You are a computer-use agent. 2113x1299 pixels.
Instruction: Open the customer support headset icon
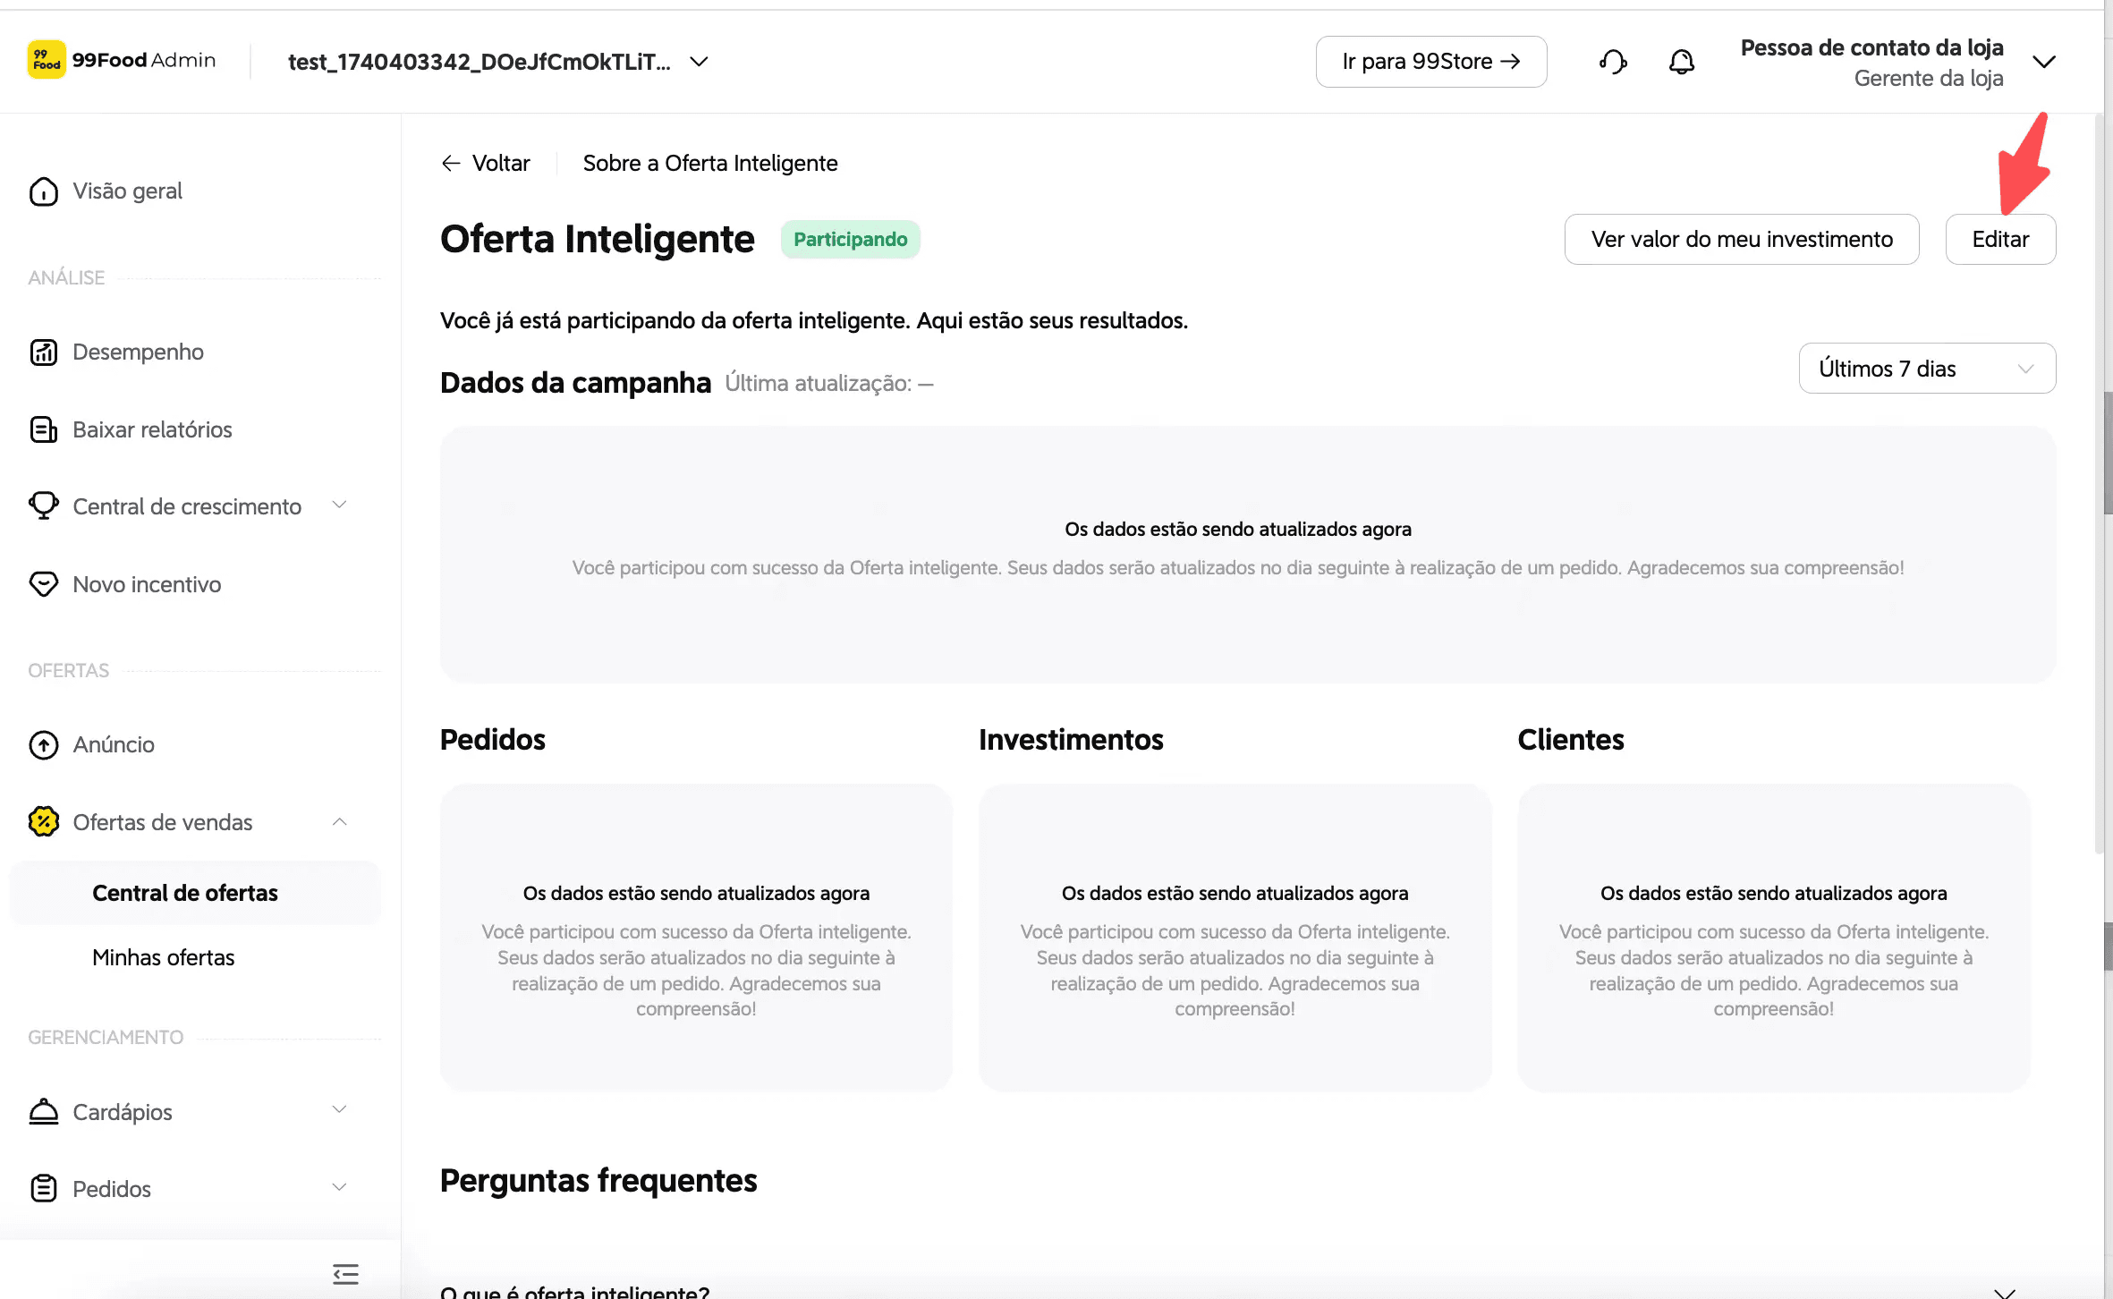click(1613, 62)
